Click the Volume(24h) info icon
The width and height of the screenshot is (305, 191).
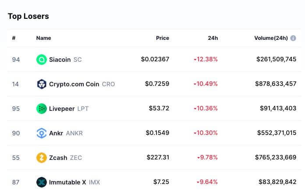[293, 38]
